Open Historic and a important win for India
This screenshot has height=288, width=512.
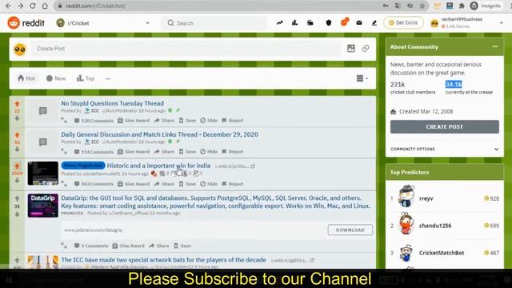(158, 166)
